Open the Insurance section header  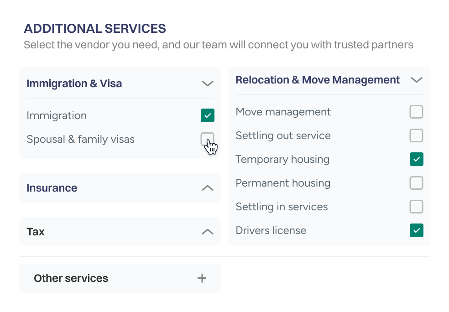click(120, 188)
